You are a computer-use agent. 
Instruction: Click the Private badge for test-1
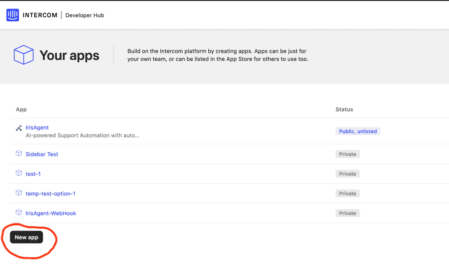(x=348, y=174)
